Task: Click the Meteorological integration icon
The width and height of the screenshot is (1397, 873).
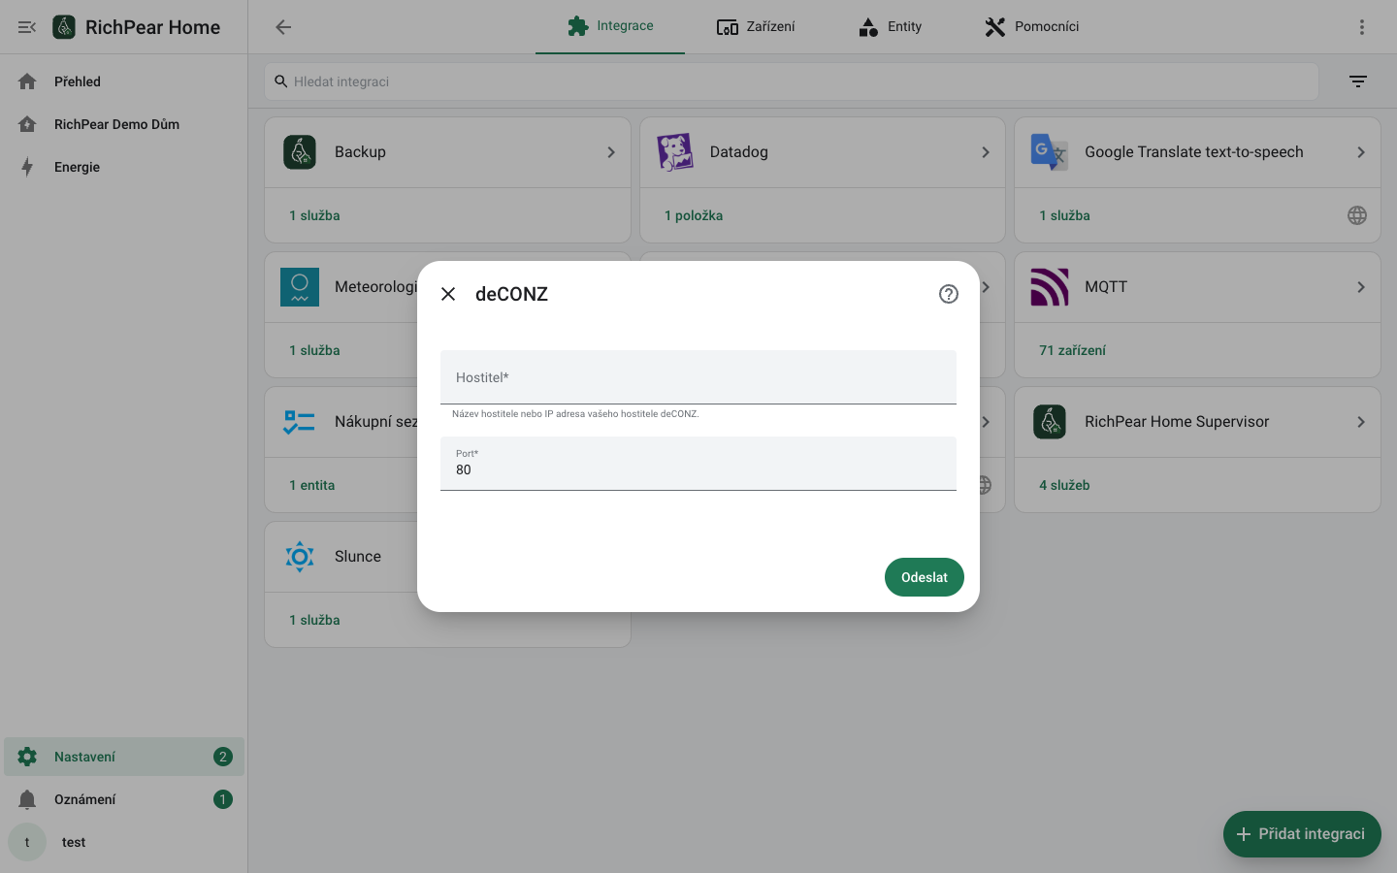Action: [300, 287]
